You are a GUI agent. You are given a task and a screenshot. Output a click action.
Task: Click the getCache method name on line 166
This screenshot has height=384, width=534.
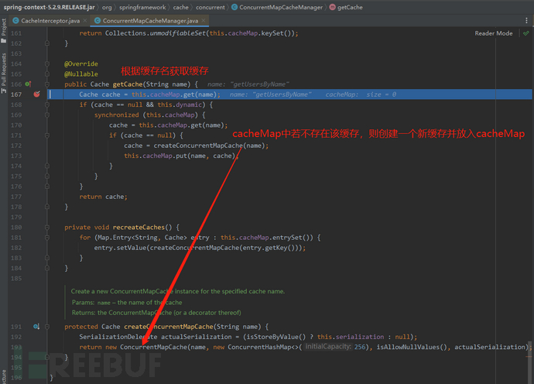[x=128, y=84]
